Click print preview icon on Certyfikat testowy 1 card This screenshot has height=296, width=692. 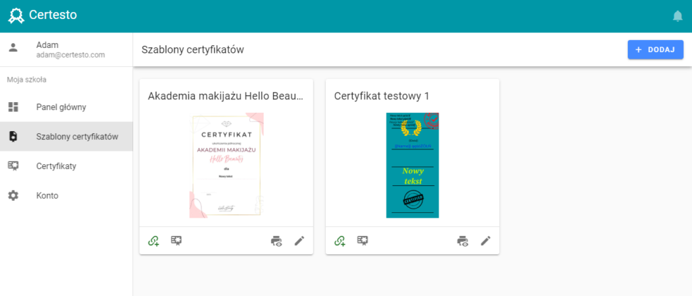(462, 241)
